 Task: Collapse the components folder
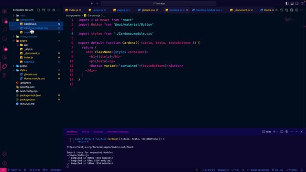(13, 20)
